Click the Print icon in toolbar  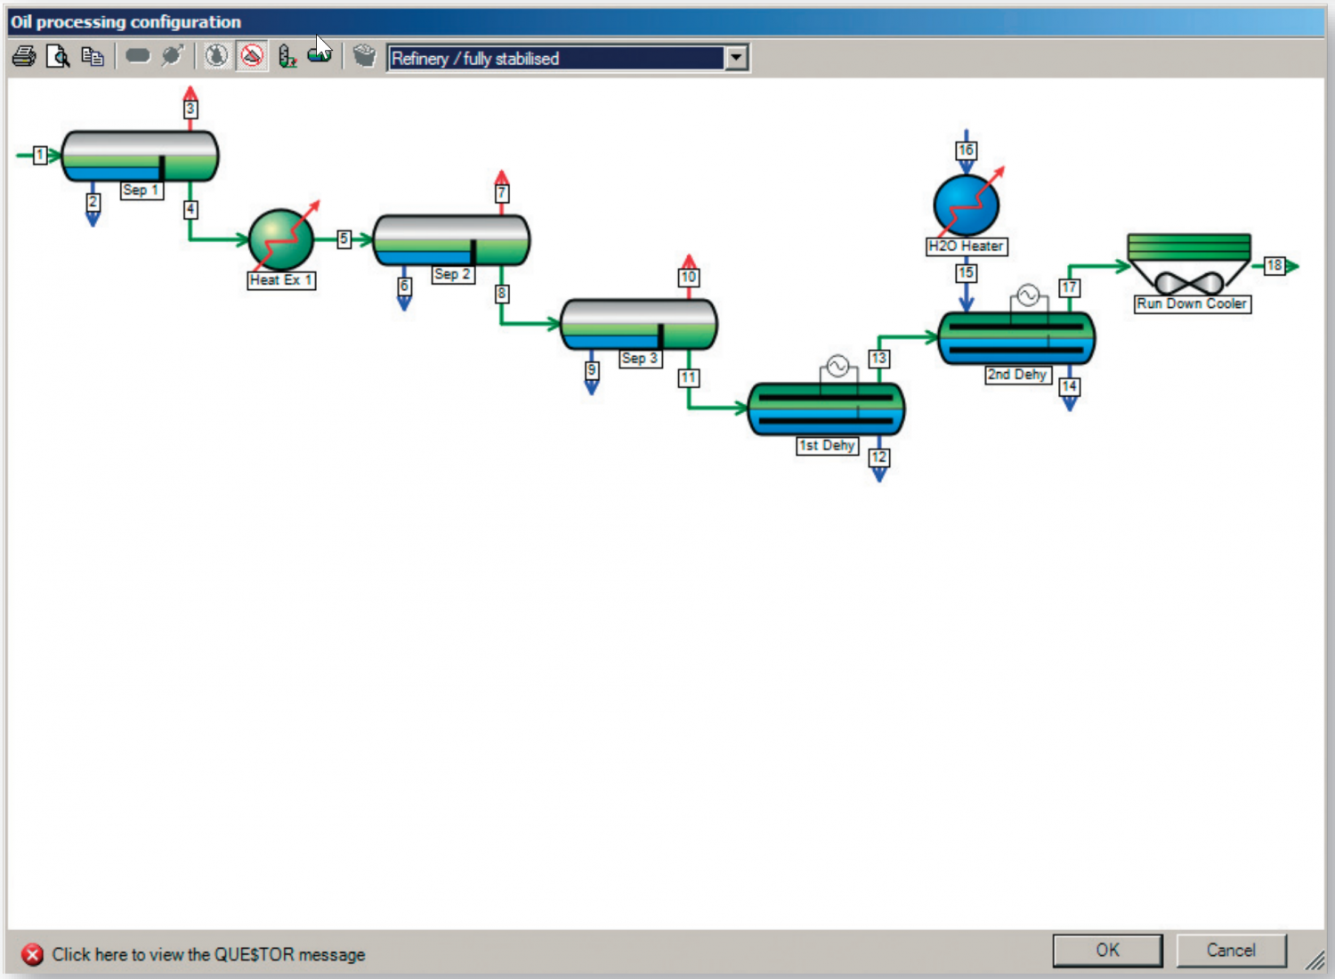24,57
